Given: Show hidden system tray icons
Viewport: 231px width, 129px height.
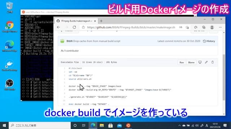Looking at the screenshot, I should click(x=179, y=125).
